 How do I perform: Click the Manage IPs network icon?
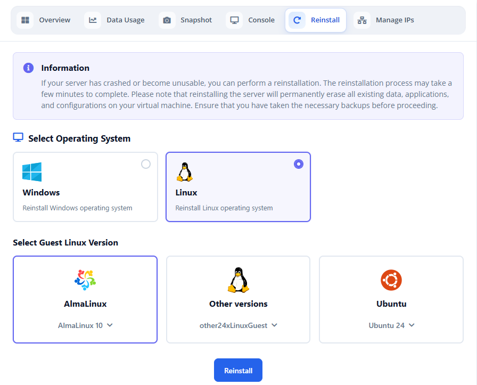tap(362, 20)
